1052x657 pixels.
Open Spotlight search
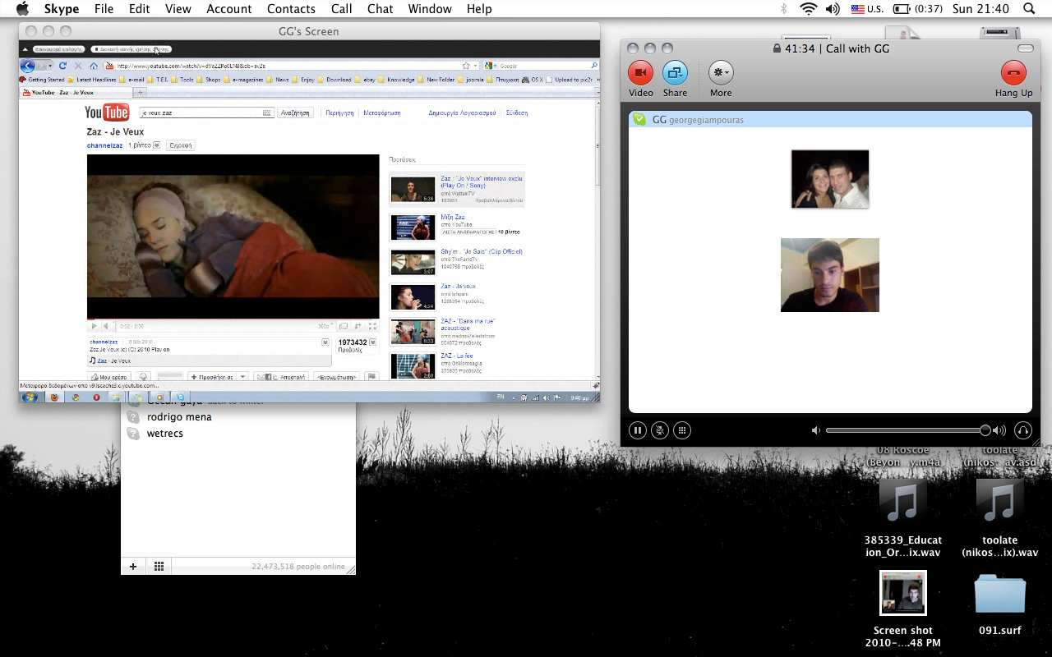(1029, 9)
